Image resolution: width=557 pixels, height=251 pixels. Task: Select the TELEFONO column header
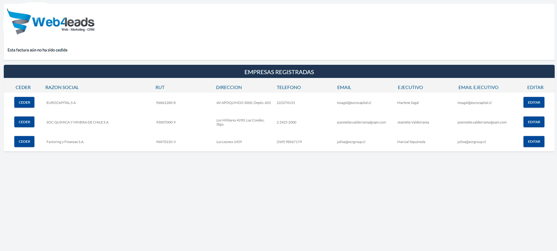[289, 87]
